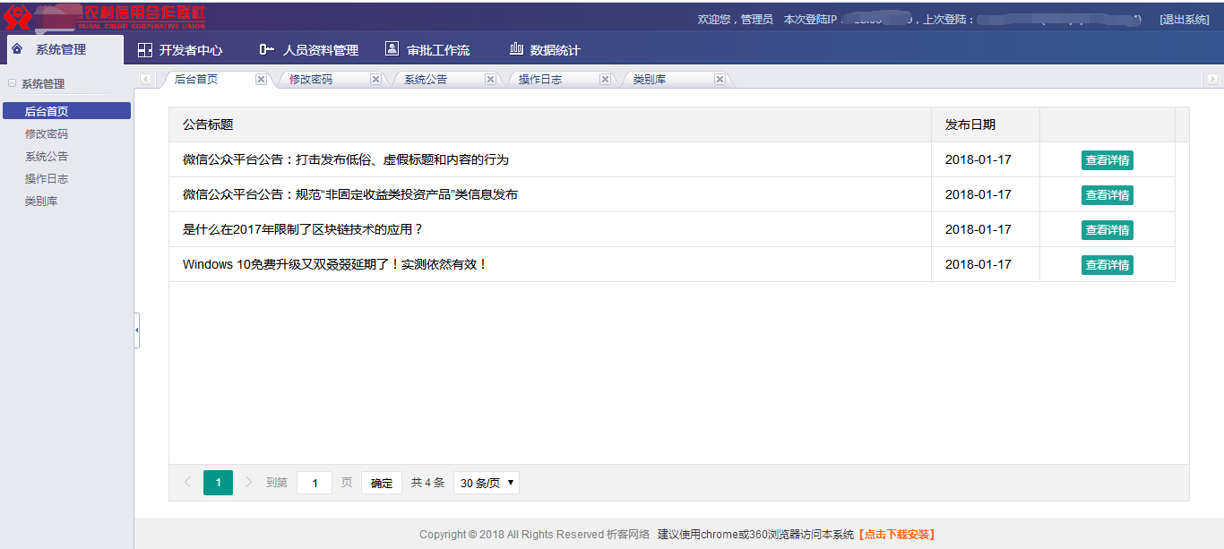The image size is (1224, 549).
Task: Close the 类别库 tab
Action: pyautogui.click(x=720, y=79)
